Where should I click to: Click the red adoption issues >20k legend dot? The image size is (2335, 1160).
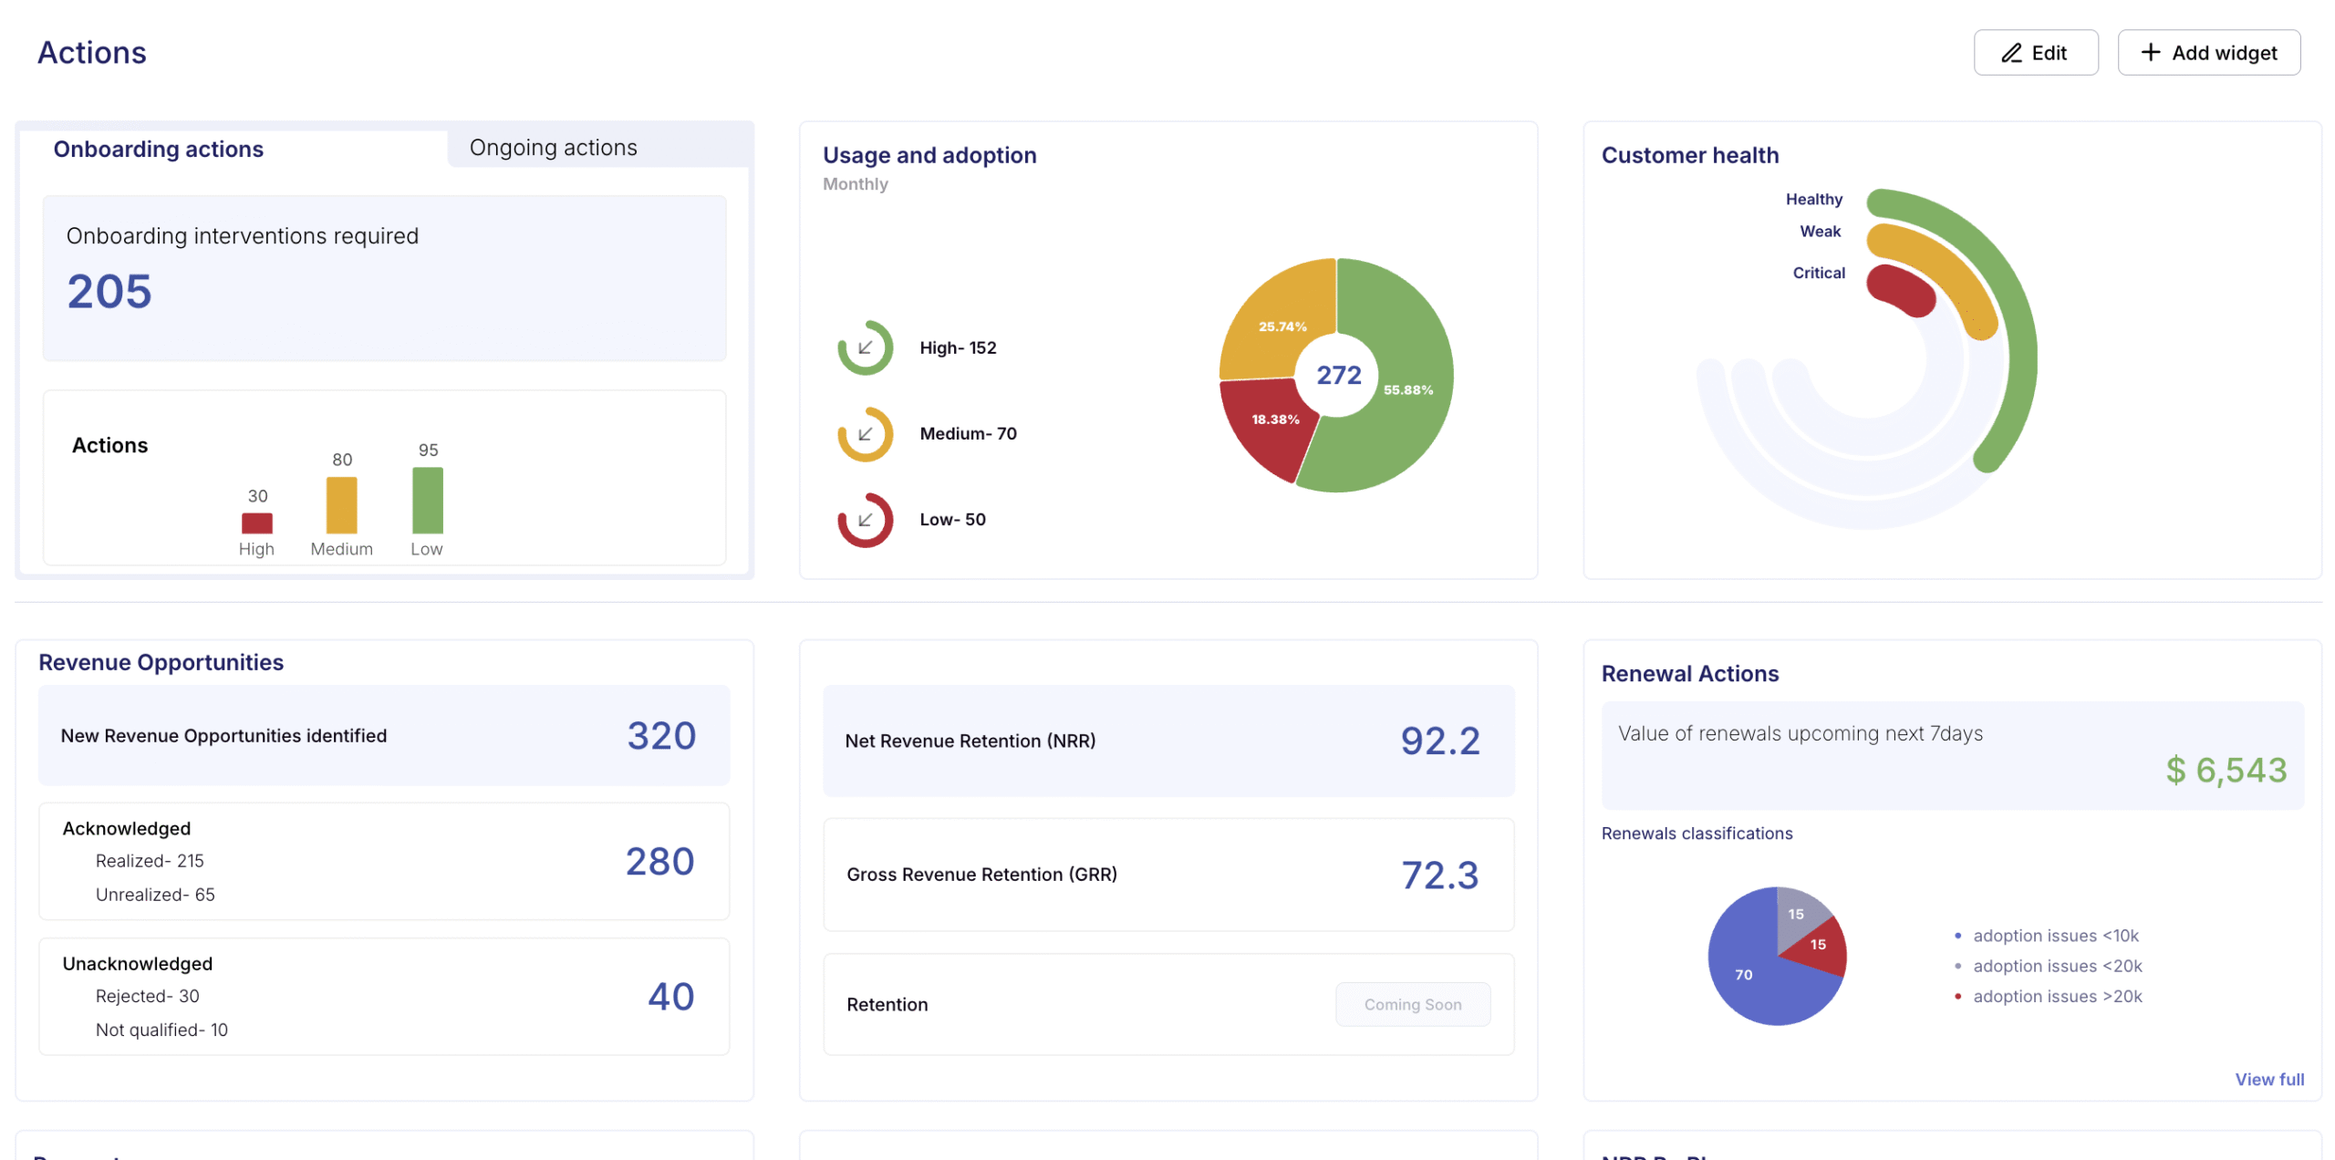click(1957, 996)
